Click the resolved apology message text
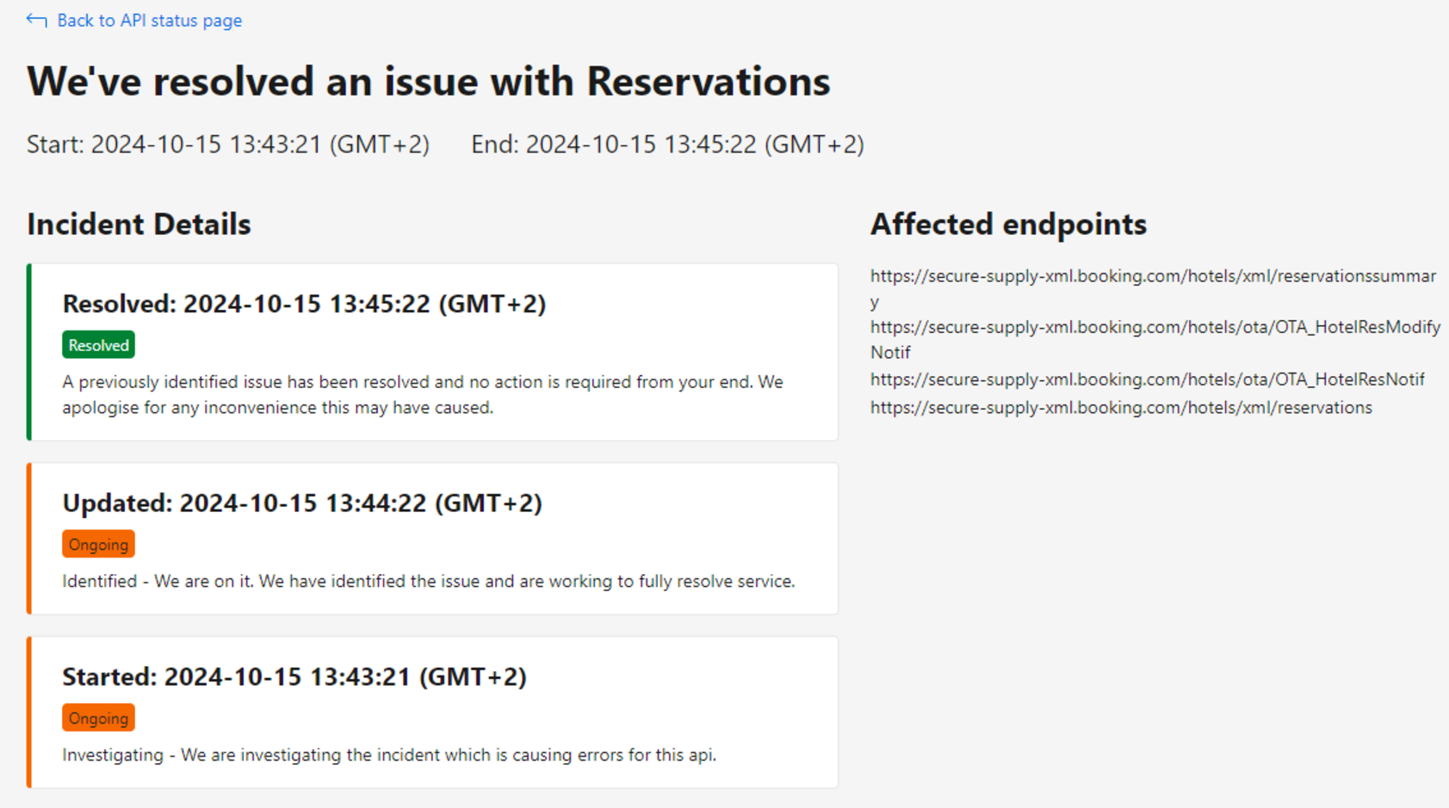This screenshot has height=808, width=1449. 422,394
